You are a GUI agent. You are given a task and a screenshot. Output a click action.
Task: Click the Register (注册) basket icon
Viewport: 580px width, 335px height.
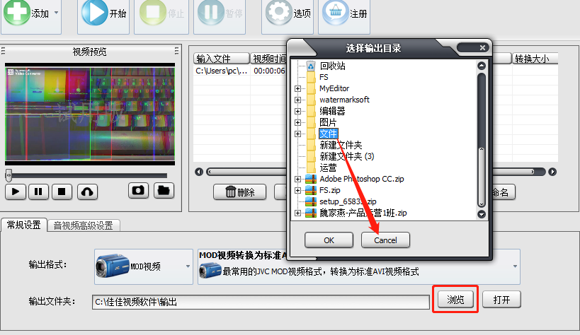pos(335,12)
